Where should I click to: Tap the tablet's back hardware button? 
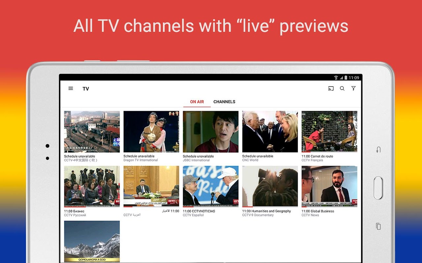[x=378, y=150]
